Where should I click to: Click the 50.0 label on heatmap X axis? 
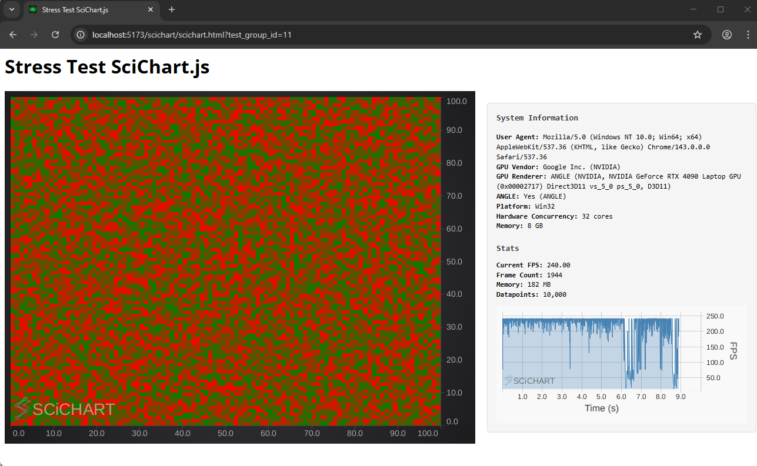[x=225, y=434]
